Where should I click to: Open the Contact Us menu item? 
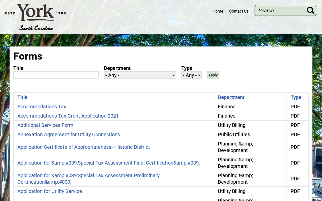tap(239, 11)
